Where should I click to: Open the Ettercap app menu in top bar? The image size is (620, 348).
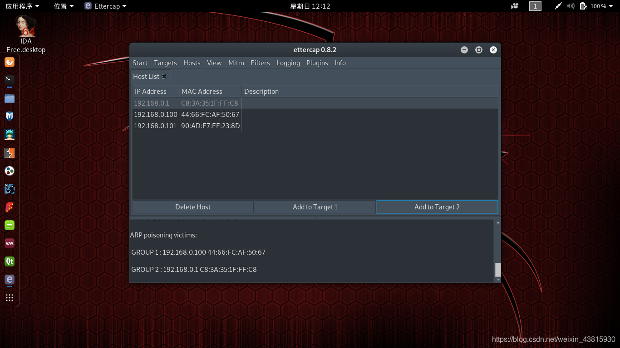106,6
